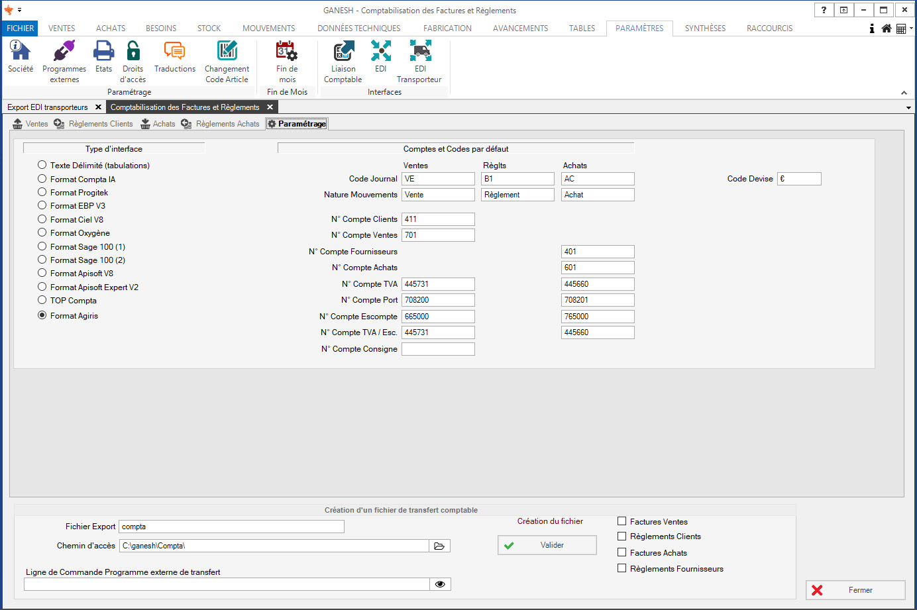Click the Fermer button
This screenshot has width=917, height=610.
click(x=855, y=590)
